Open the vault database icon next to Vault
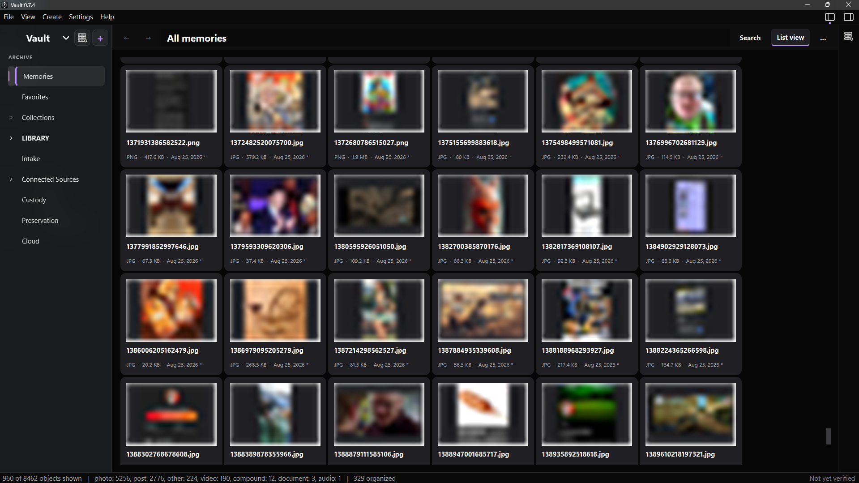This screenshot has width=859, height=483. [82, 38]
